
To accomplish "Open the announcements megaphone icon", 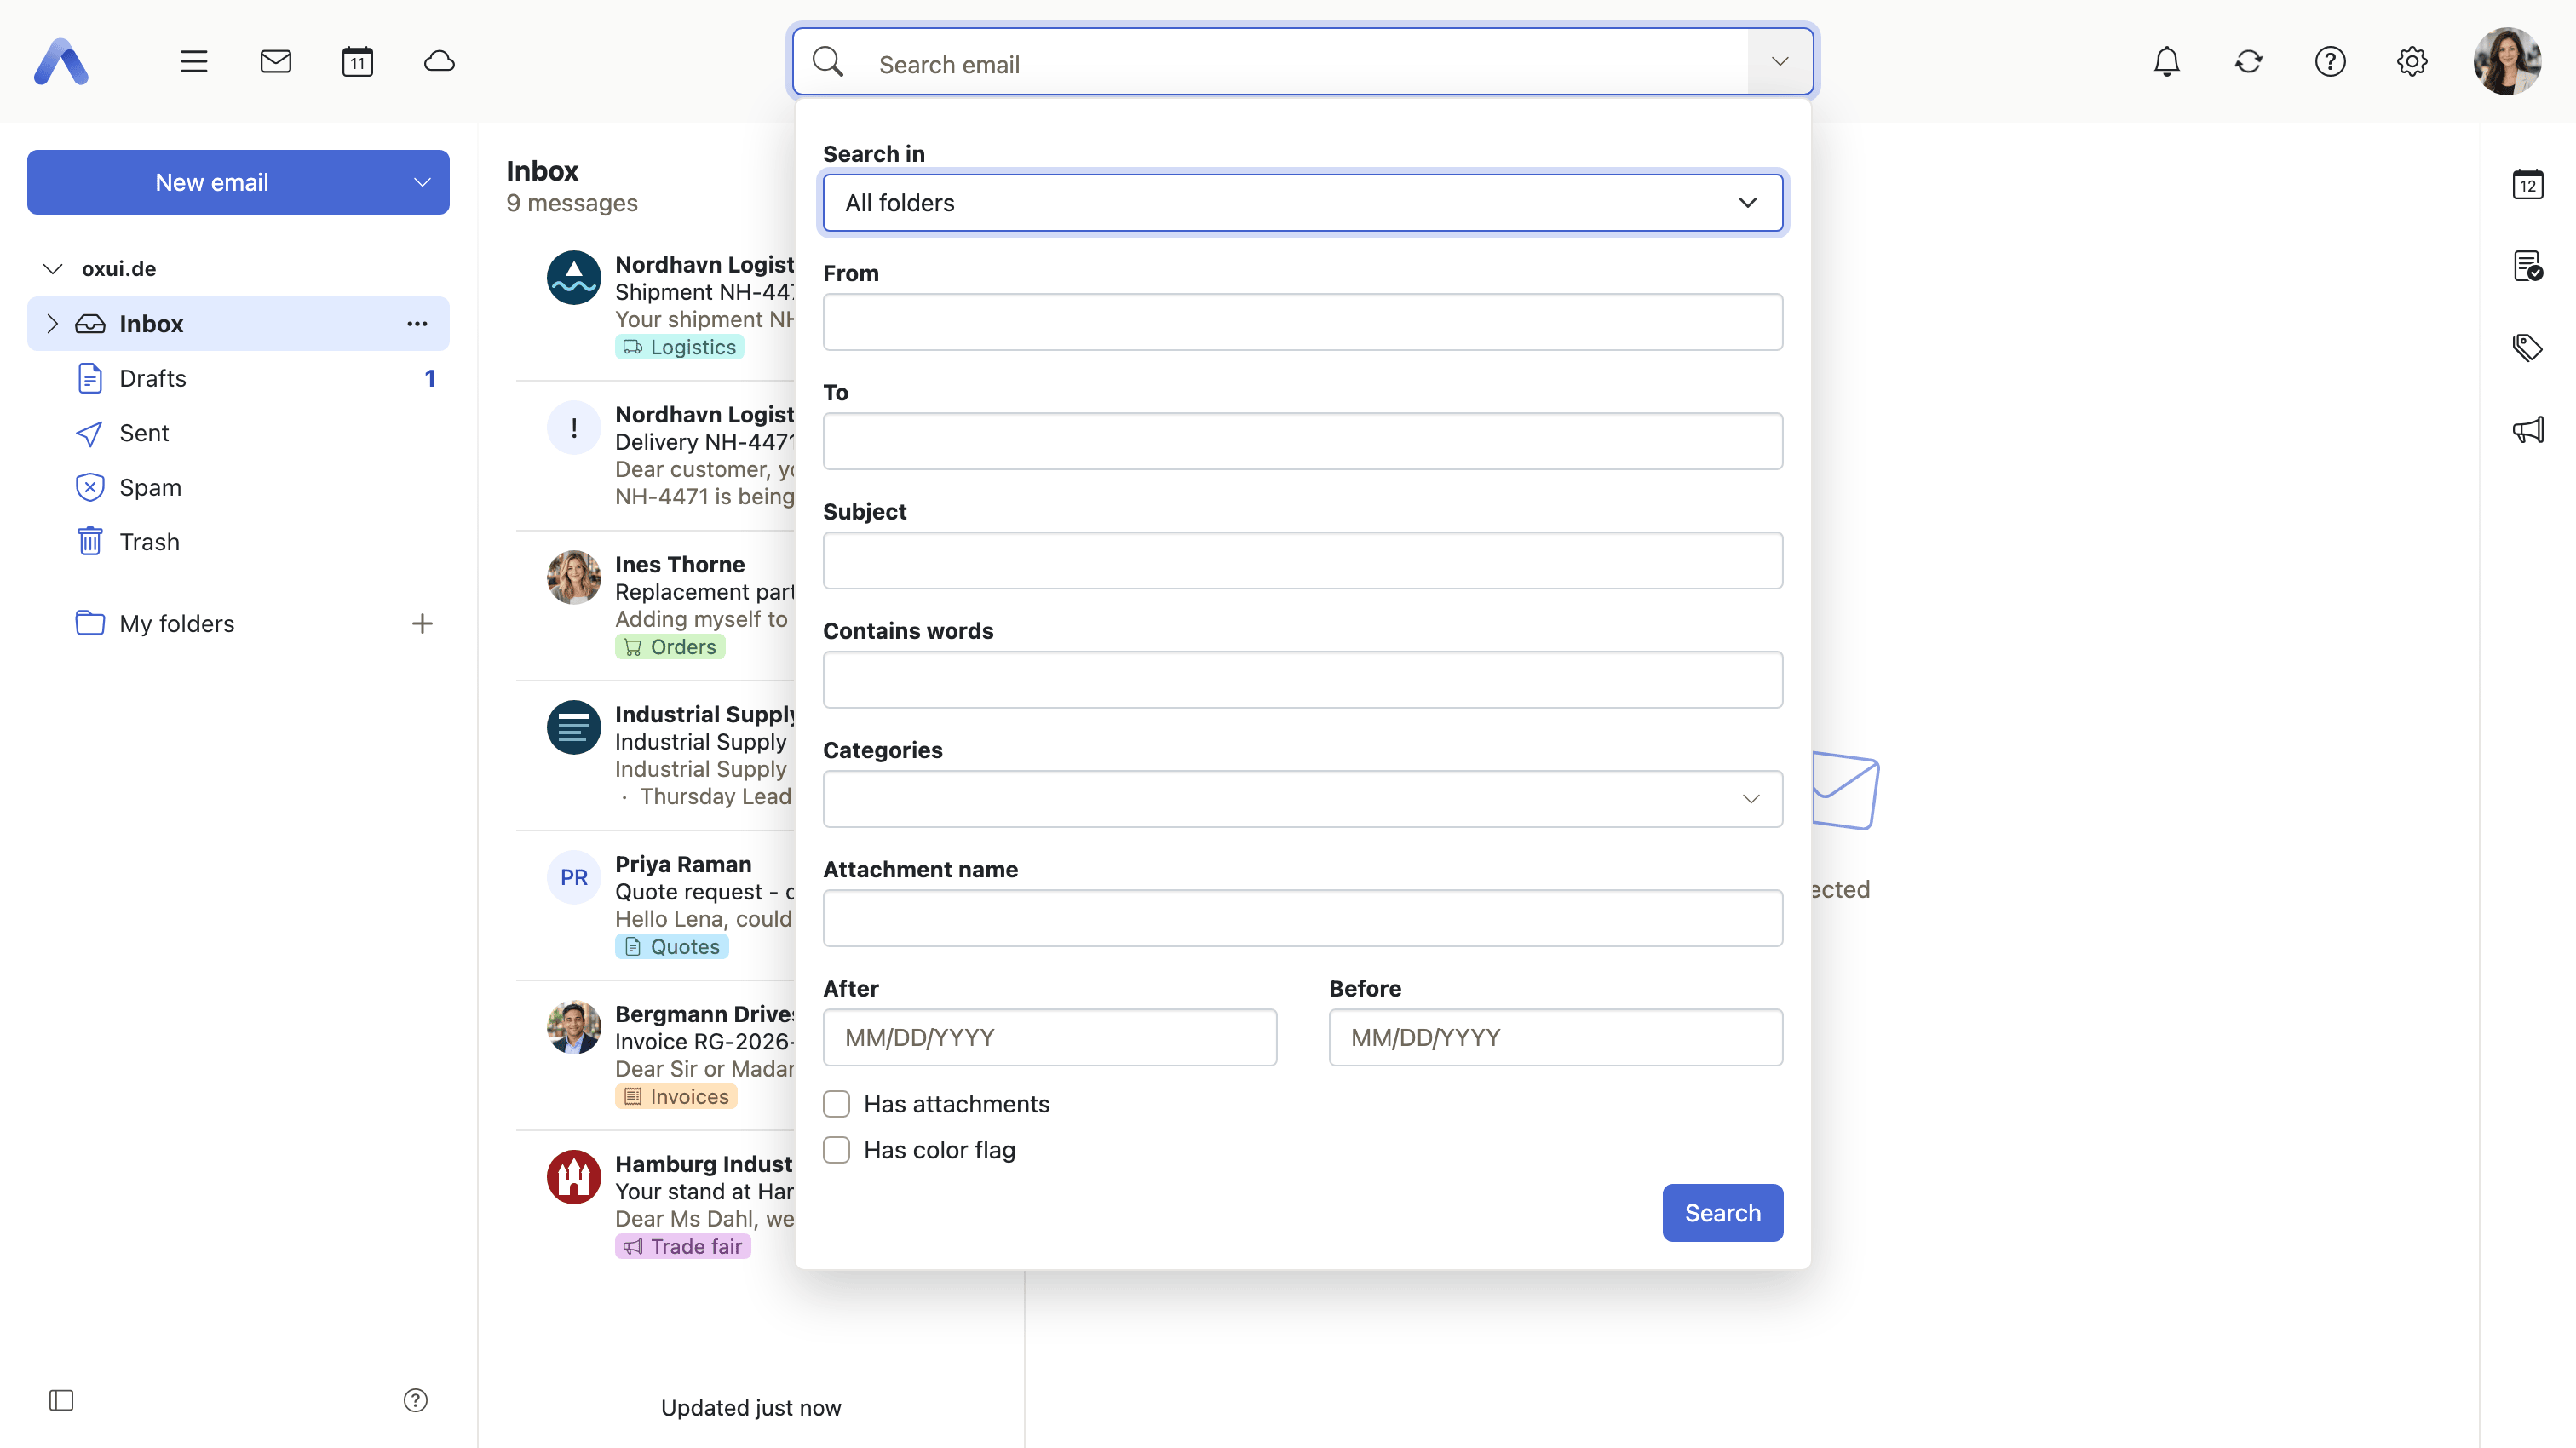I will tap(2528, 430).
